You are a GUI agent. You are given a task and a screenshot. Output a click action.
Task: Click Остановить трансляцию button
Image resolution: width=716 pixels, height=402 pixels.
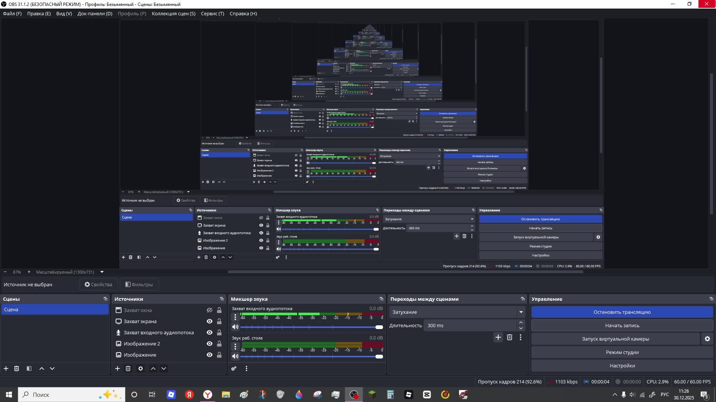[x=622, y=312]
